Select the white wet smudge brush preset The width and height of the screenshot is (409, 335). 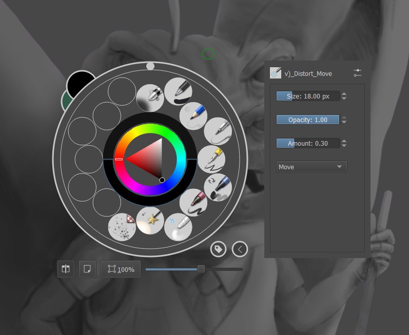178,227
